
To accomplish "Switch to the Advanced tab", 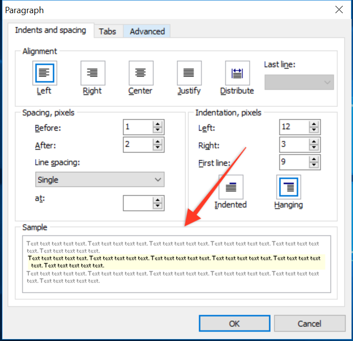I will pos(147,31).
